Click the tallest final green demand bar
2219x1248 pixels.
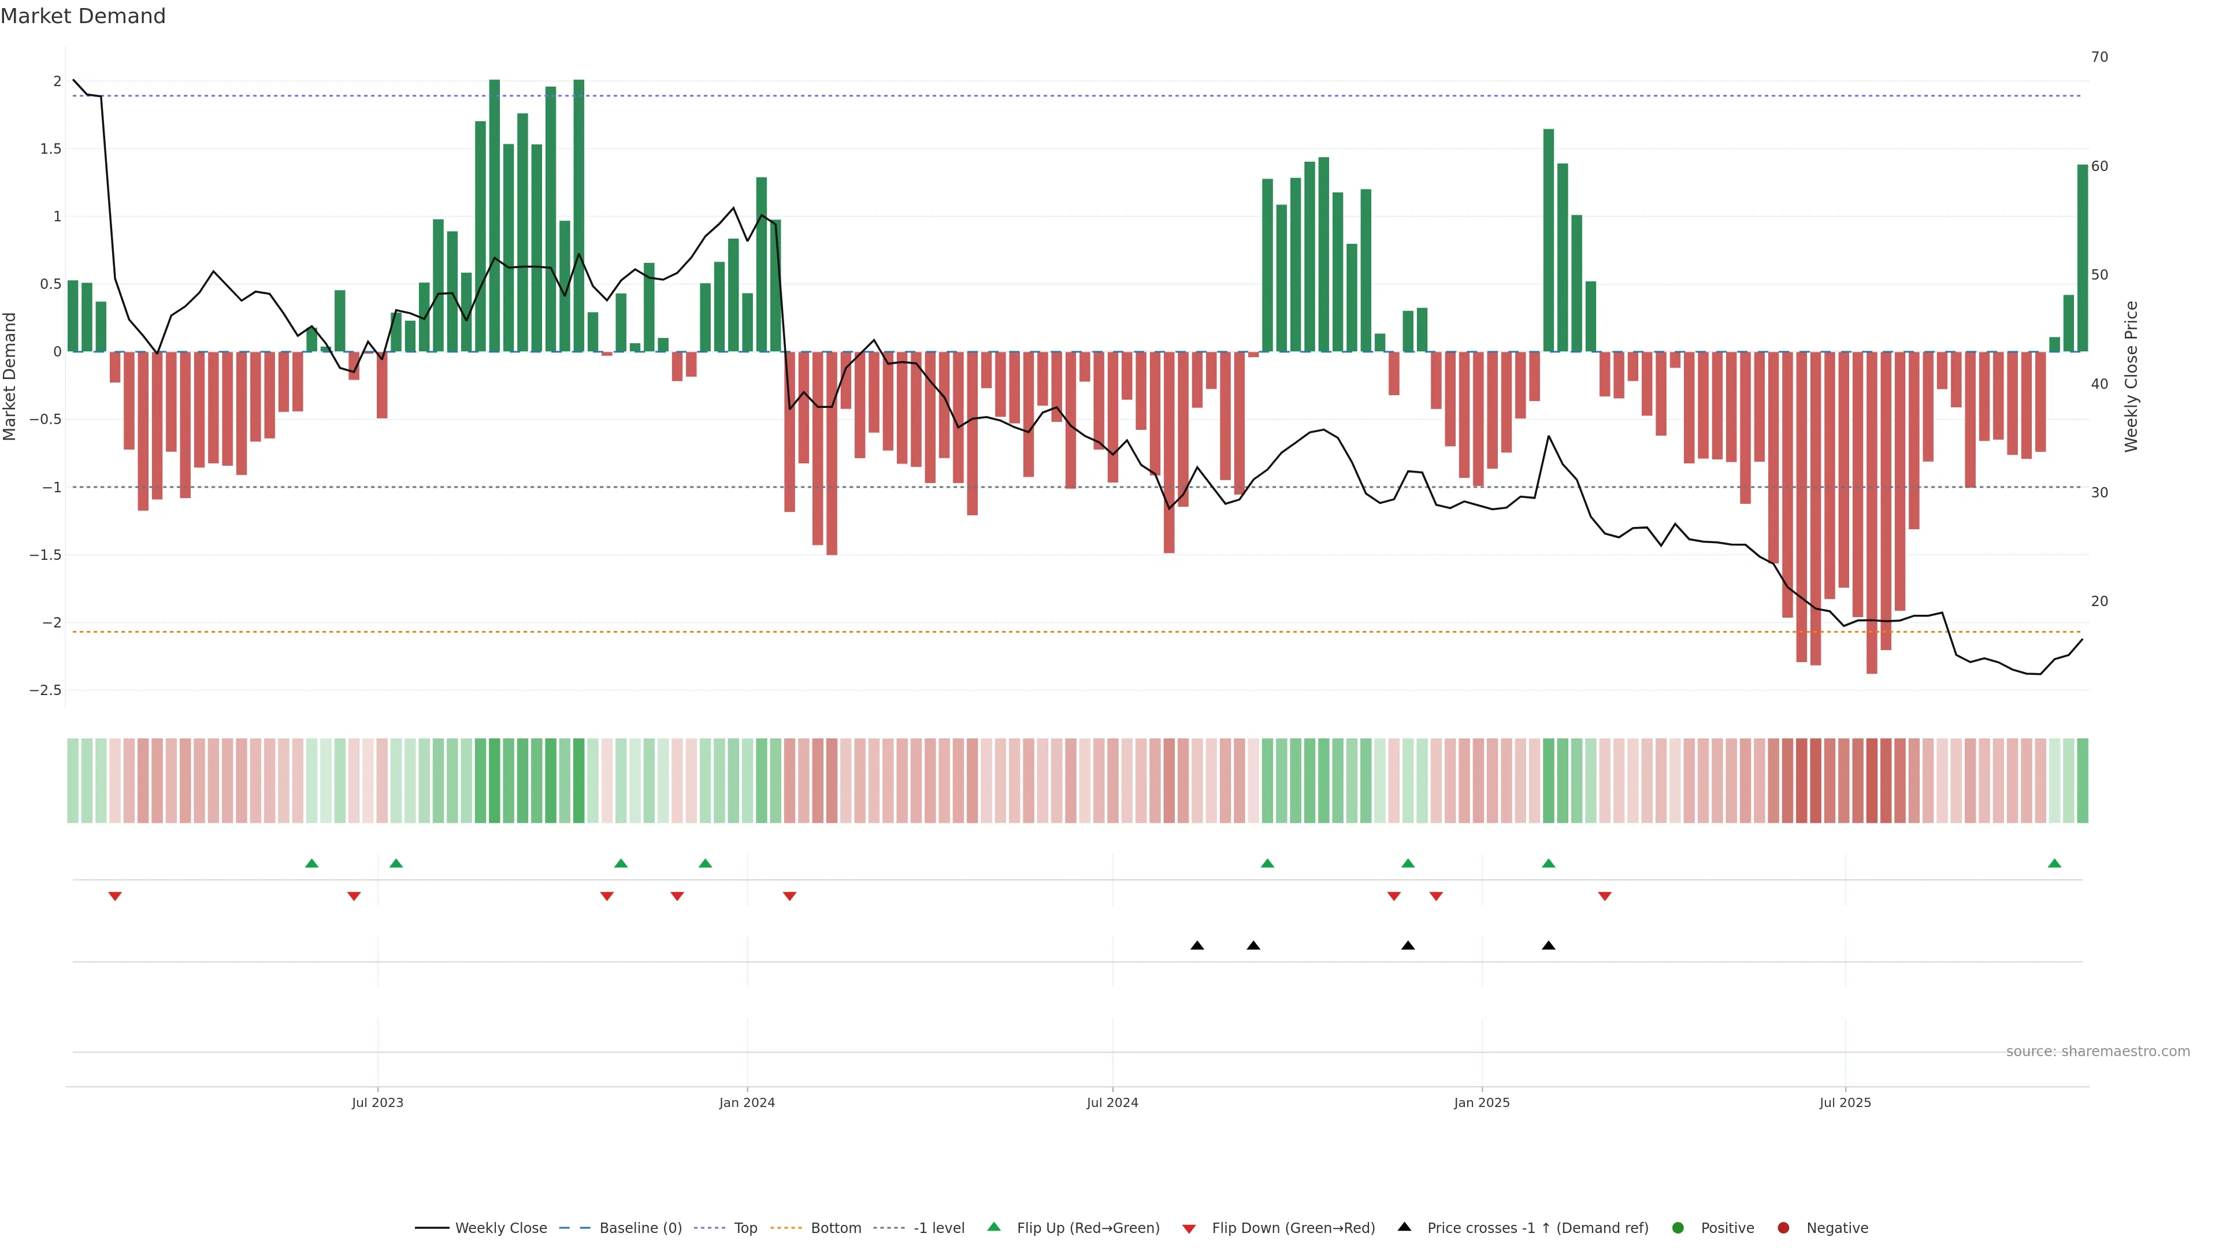point(2082,258)
